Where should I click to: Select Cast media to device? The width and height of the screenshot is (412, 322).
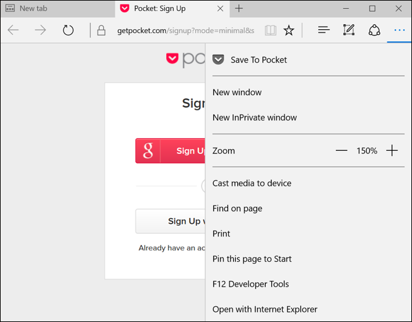click(x=252, y=183)
